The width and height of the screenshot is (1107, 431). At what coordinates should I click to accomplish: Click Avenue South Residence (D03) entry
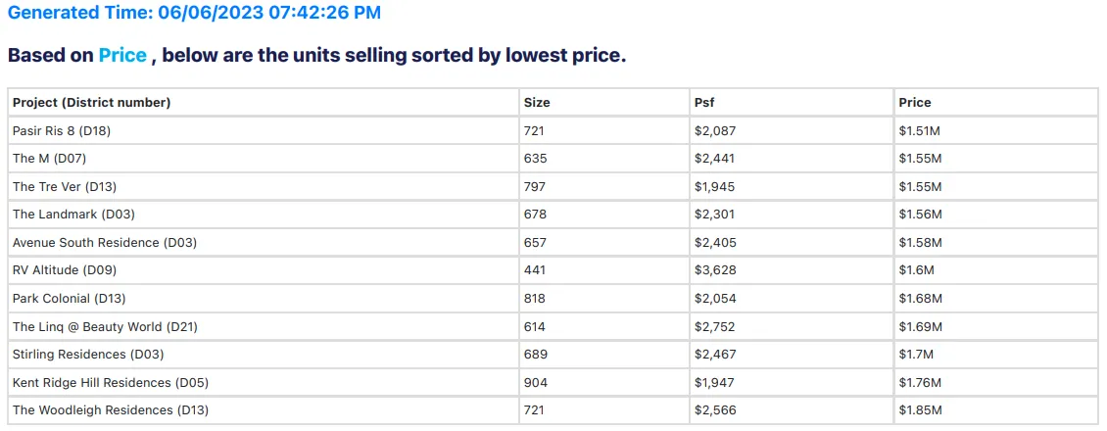pyautogui.click(x=104, y=243)
